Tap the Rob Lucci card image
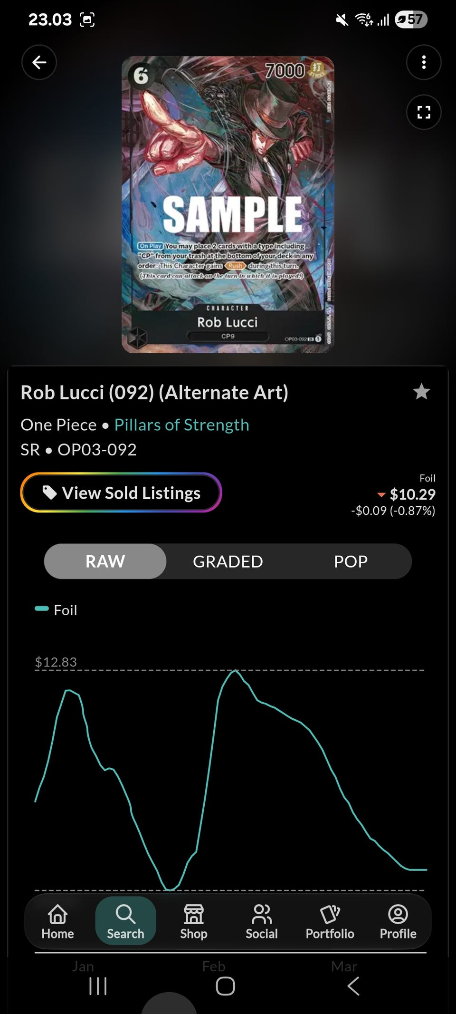Viewport: 456px width, 1014px height. coord(228,204)
